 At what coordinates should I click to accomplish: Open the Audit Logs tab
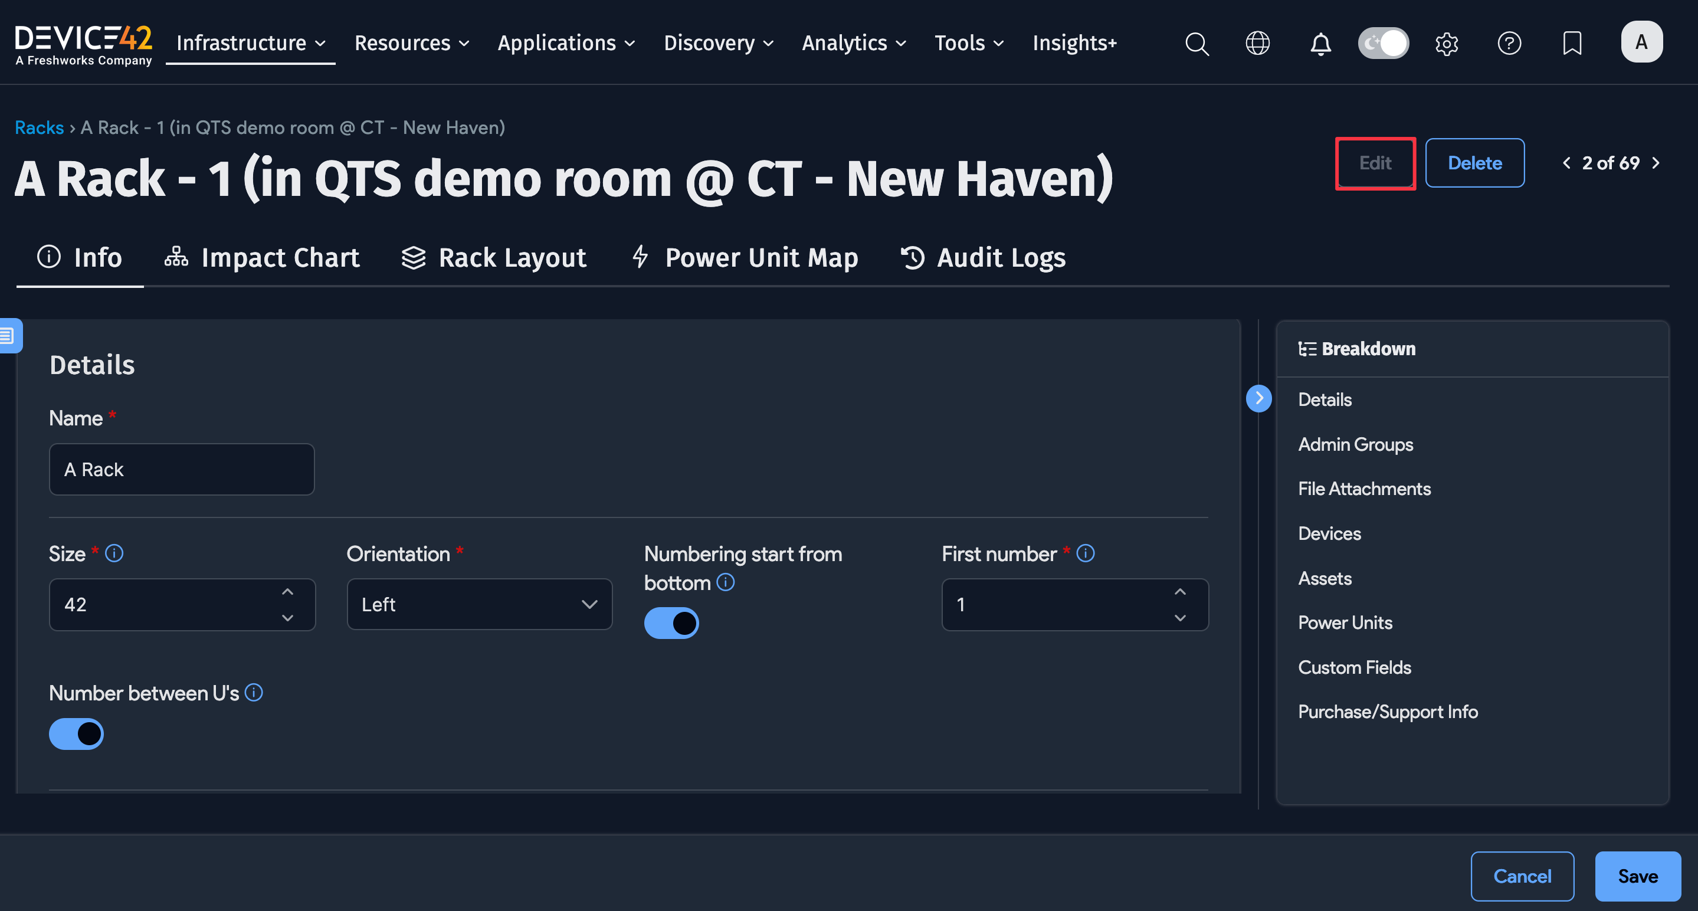tap(983, 258)
